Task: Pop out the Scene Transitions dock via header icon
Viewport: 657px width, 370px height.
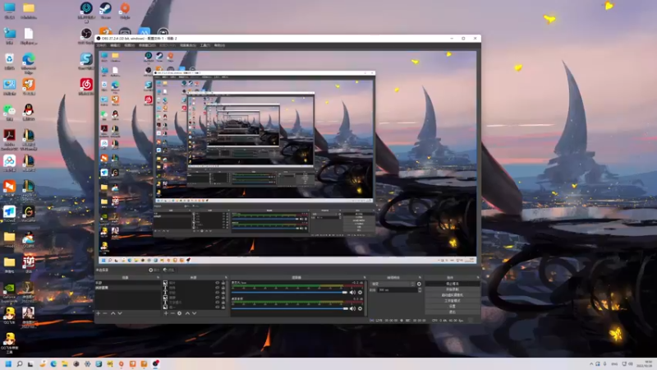Action: click(420, 277)
